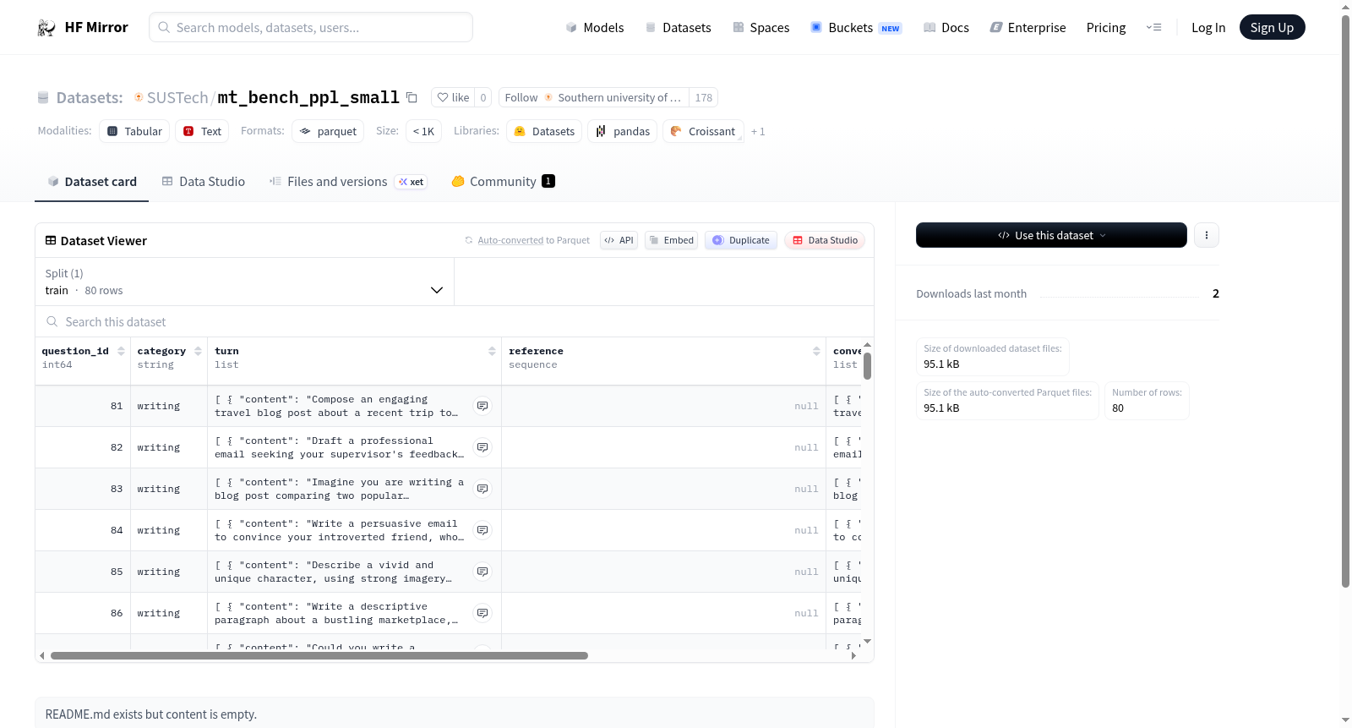Open the expand-message icon in row 84

click(x=482, y=530)
